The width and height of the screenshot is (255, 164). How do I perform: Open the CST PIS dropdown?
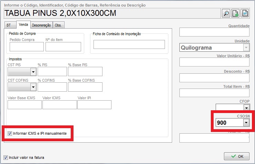pos(33,72)
